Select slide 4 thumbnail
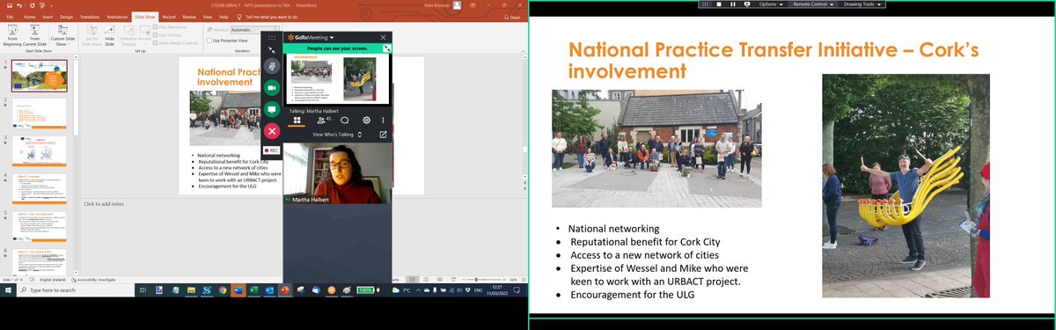This screenshot has height=330, width=1056. coord(38,189)
